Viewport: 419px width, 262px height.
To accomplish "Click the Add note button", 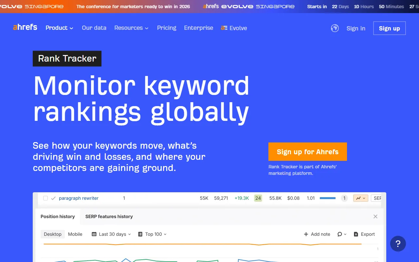I will click(317, 234).
